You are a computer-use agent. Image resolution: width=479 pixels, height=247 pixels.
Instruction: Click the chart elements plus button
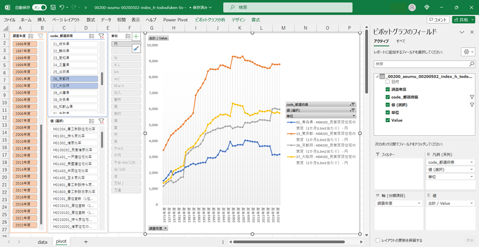[136, 37]
